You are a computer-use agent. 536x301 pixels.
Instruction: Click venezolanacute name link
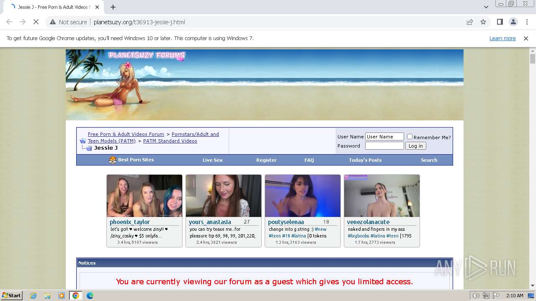(x=368, y=222)
